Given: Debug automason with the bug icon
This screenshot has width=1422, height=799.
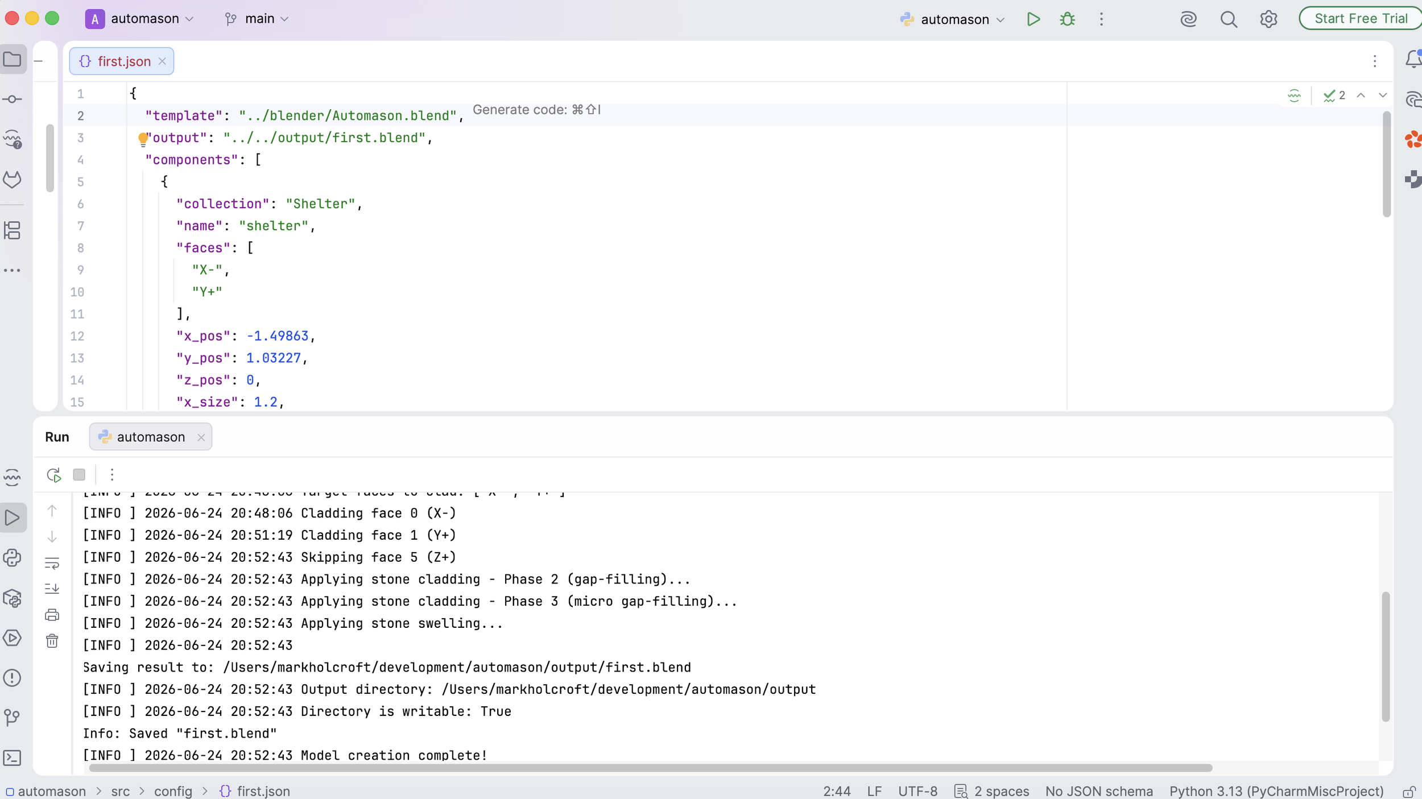Looking at the screenshot, I should pos(1068,19).
